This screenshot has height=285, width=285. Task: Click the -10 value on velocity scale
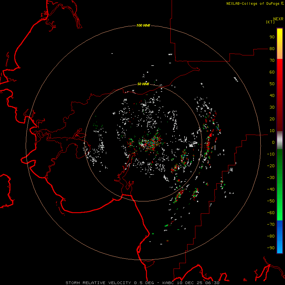pyautogui.click(x=271, y=154)
